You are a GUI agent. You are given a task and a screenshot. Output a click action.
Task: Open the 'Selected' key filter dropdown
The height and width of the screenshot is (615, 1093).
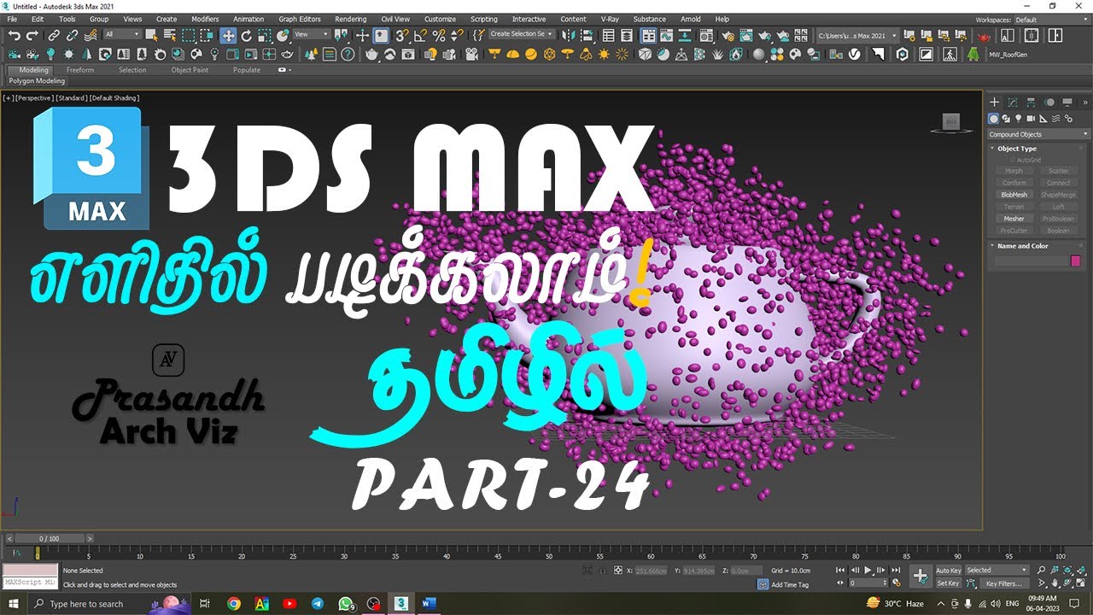pos(997,571)
